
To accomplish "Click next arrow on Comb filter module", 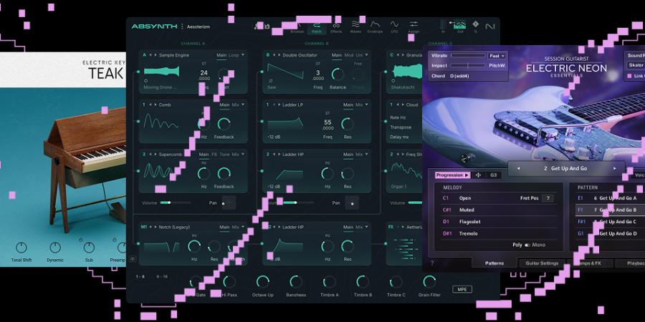I will coord(156,104).
